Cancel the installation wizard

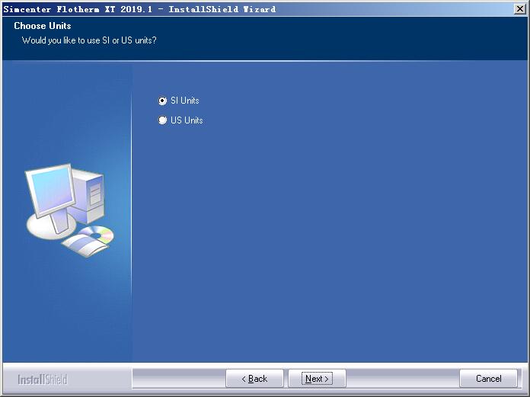[488, 379]
